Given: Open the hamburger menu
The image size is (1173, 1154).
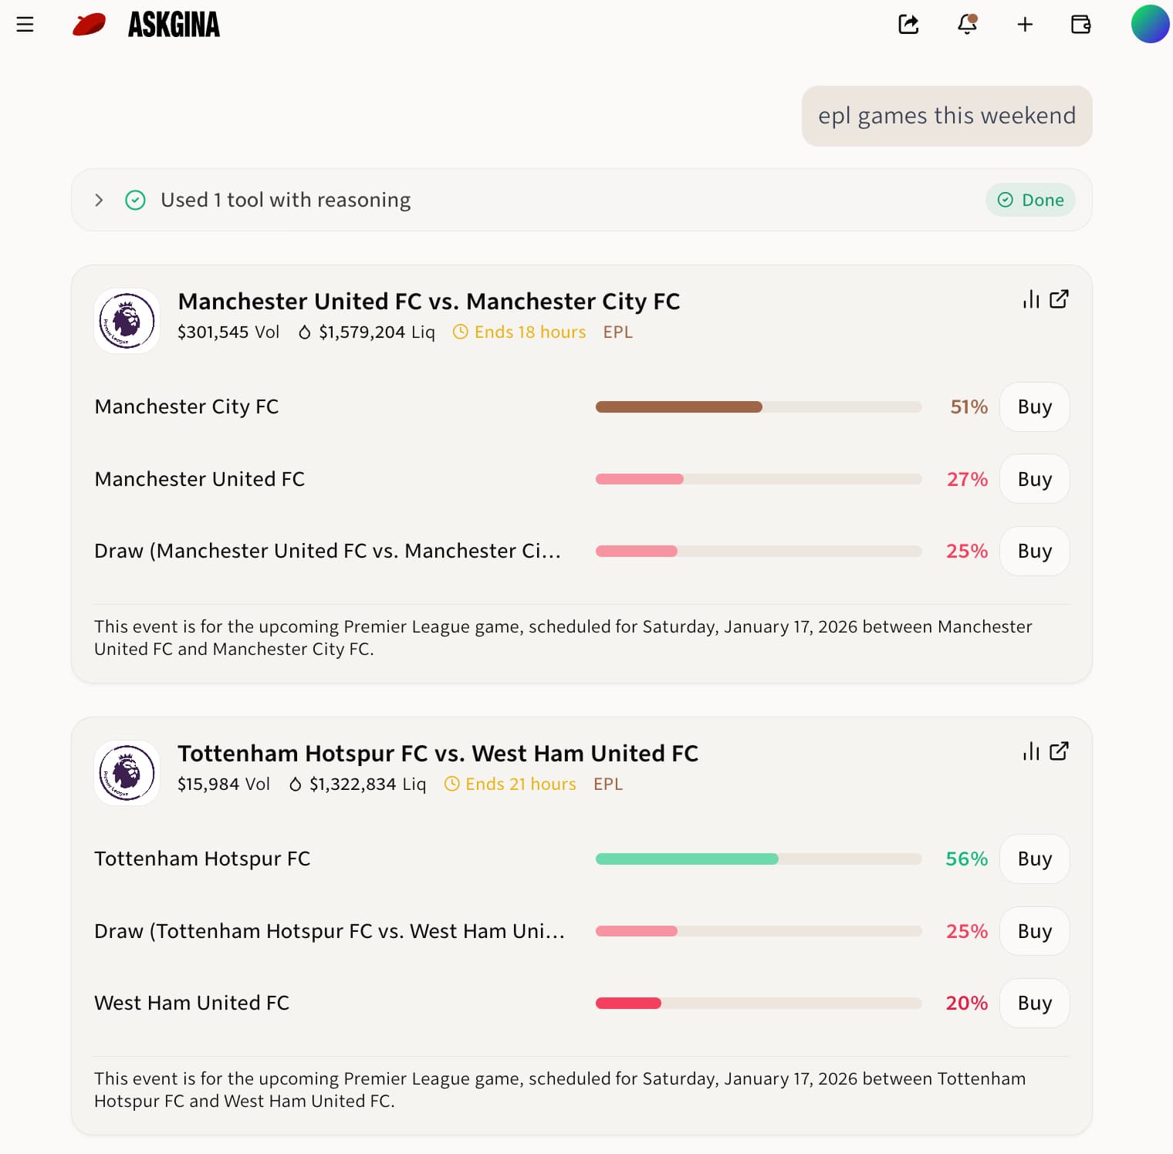Looking at the screenshot, I should click(25, 25).
